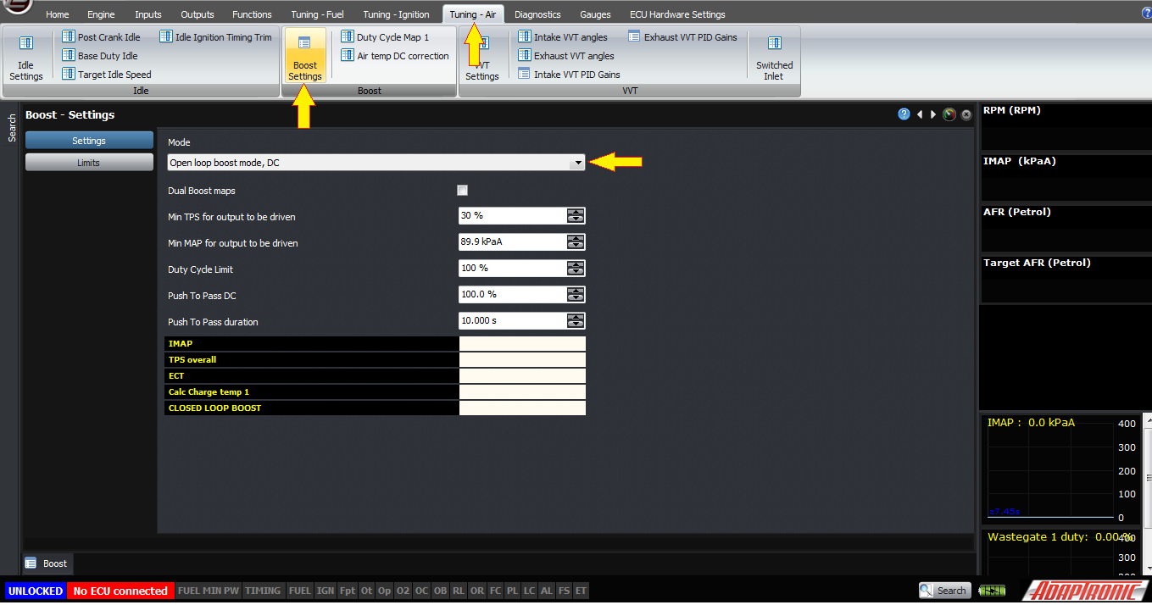1152x605 pixels.
Task: Click the Push To Pass DC field
Action: 513,295
